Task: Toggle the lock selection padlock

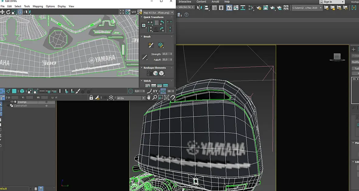Action: click(91, 98)
